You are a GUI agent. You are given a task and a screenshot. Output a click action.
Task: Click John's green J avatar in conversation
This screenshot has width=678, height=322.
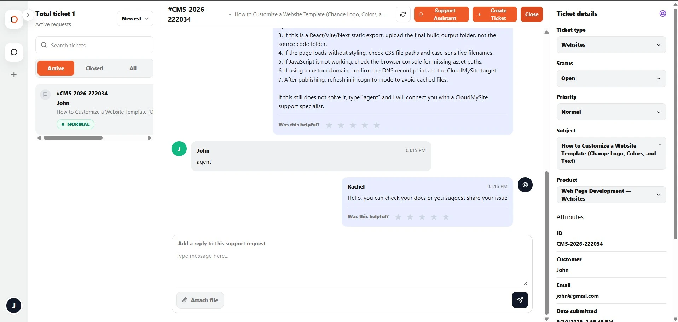179,149
